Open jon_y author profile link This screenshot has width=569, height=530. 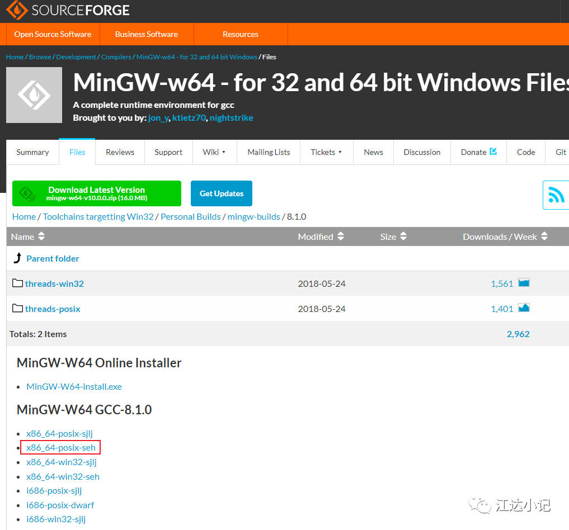(158, 118)
